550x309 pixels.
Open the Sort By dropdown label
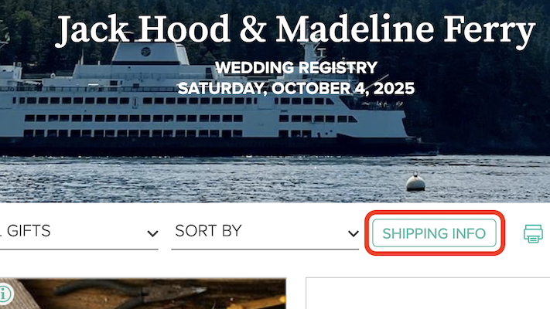click(x=209, y=230)
